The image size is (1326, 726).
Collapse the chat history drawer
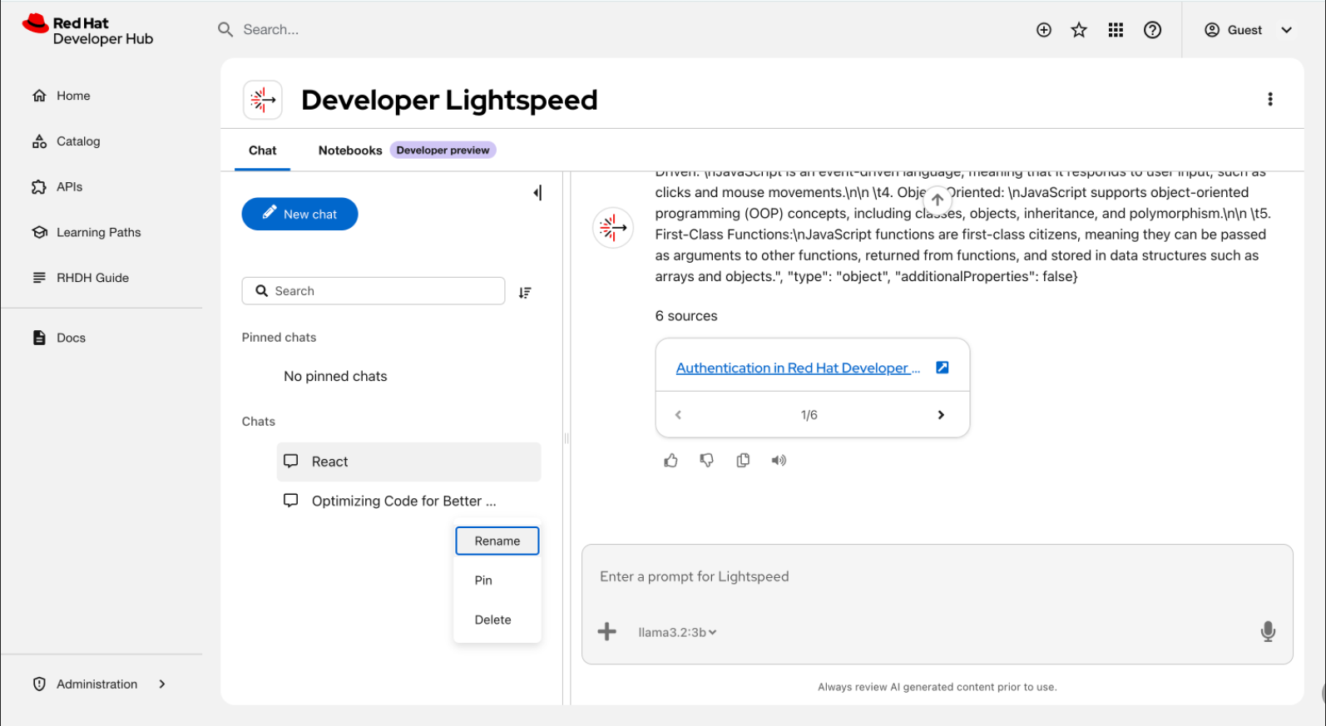pos(537,193)
